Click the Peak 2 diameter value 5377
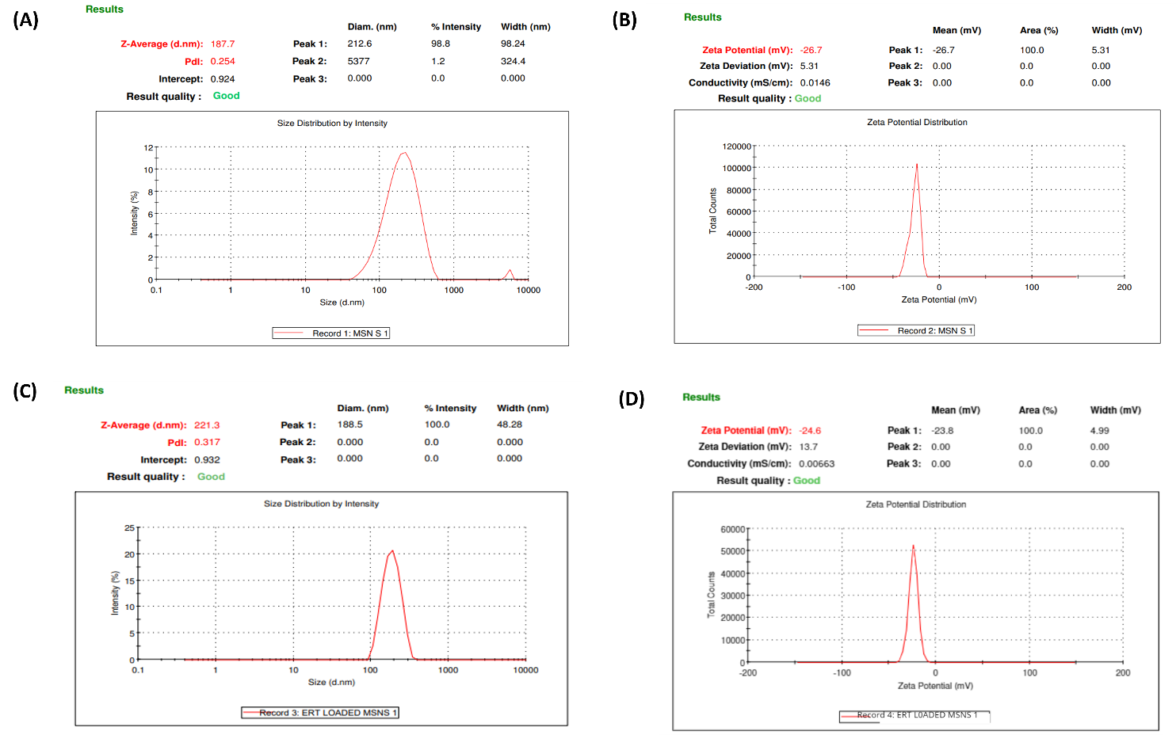Image resolution: width=1176 pixels, height=735 pixels. click(x=358, y=61)
